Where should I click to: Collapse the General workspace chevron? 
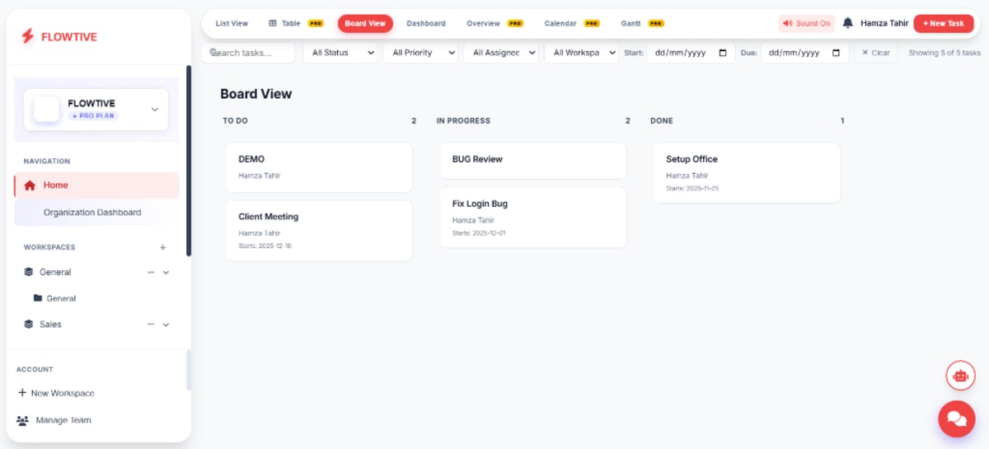coord(166,272)
